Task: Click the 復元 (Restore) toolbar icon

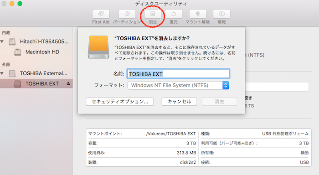Action: (174, 14)
